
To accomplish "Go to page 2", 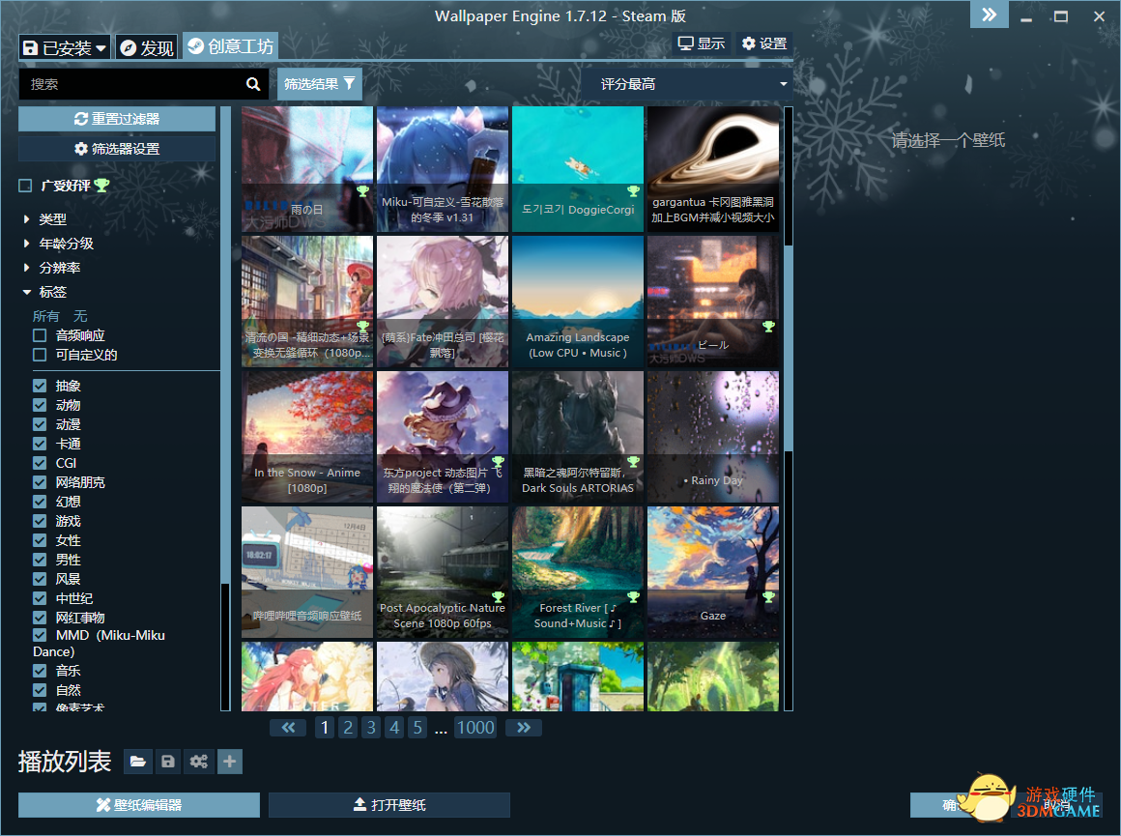I will [x=348, y=728].
